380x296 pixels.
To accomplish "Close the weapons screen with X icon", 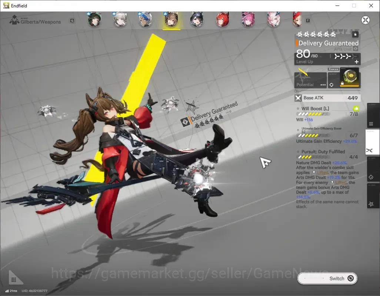I will (366, 20).
